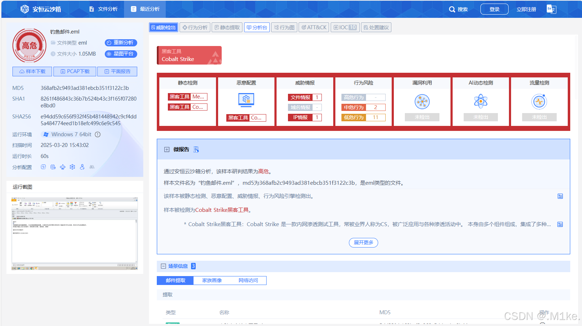Screen dimensions: 582x326
Task: Click the MD5 column header
Action: (x=385, y=312)
